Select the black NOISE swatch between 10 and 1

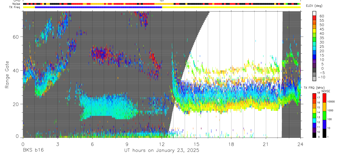324,133
